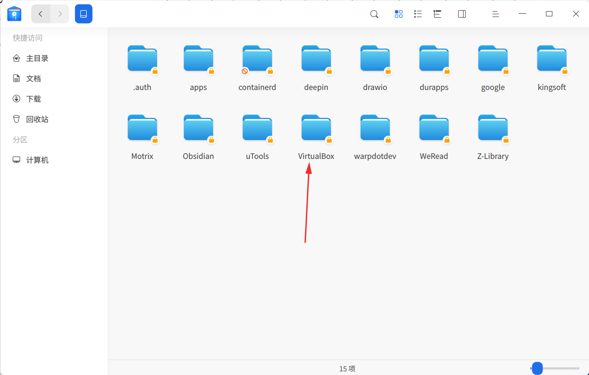589x375 pixels.
Task: Open the Obsidian folder
Action: 198,128
